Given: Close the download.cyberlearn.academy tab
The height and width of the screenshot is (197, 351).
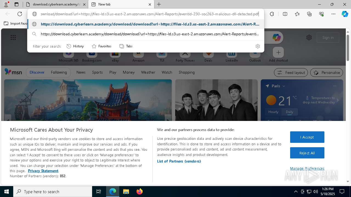Looking at the screenshot, I should (84, 4).
